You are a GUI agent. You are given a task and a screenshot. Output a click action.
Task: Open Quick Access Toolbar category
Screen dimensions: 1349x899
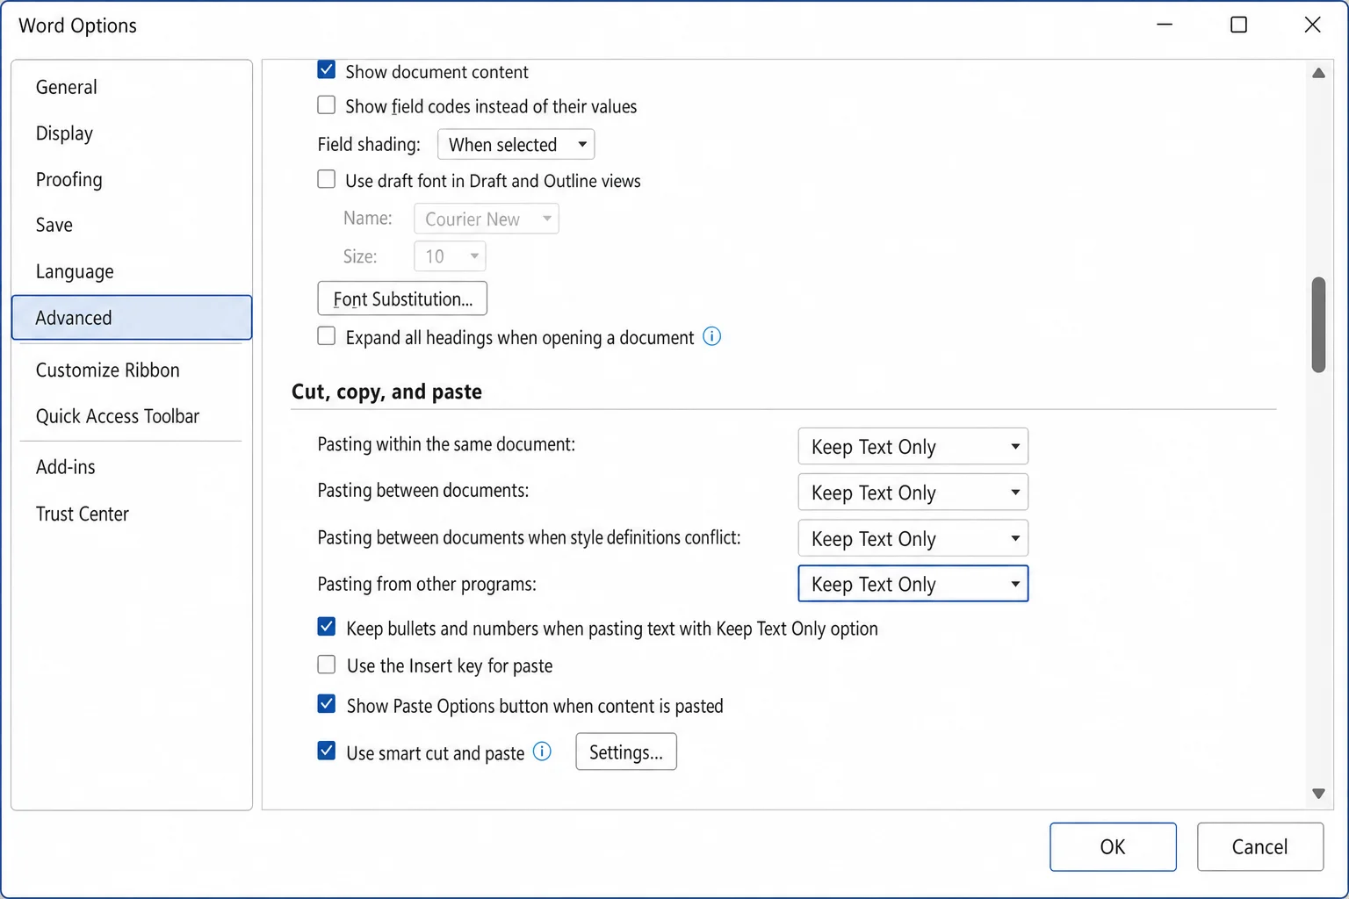tap(132, 416)
